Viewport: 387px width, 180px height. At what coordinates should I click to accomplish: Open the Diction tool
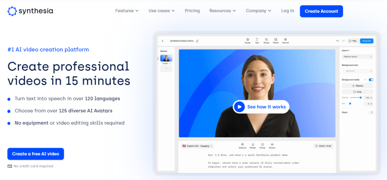pyautogui.click(x=272, y=146)
